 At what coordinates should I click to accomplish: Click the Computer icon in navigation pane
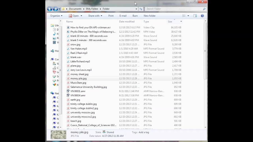(52, 59)
